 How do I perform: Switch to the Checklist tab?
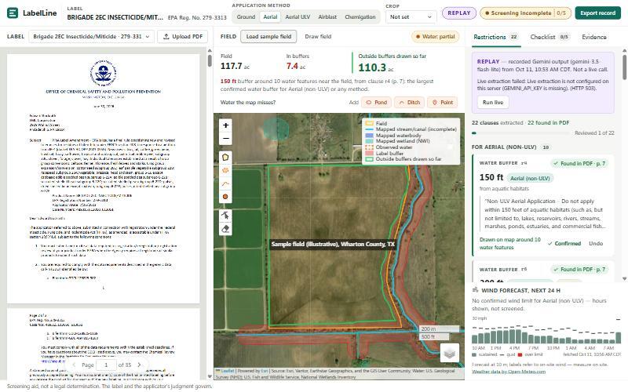(x=549, y=37)
